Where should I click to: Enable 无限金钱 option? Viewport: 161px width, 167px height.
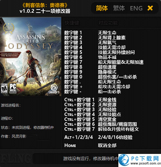coord(107,100)
